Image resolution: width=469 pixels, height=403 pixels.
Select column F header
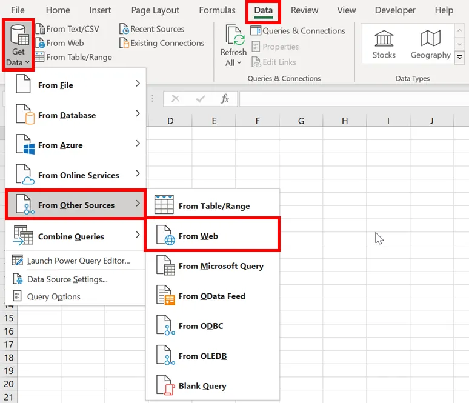[x=258, y=121]
